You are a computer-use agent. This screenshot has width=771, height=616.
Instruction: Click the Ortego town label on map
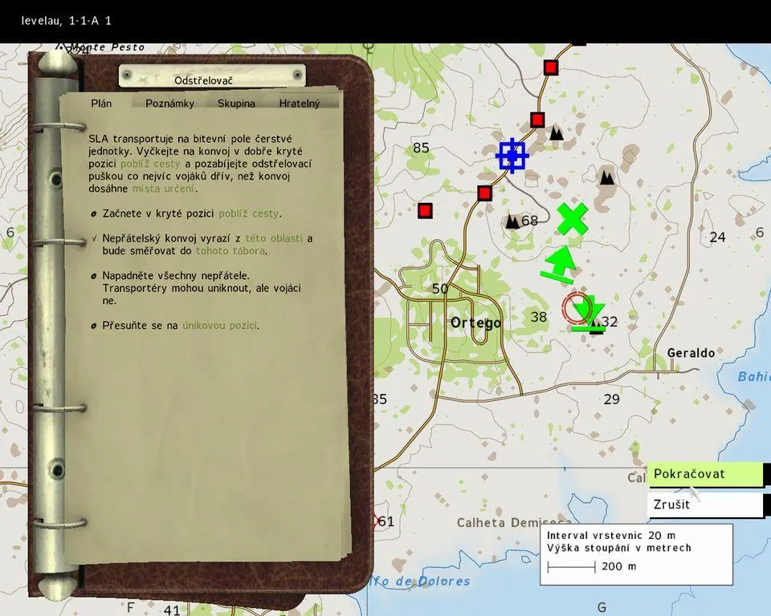point(475,323)
